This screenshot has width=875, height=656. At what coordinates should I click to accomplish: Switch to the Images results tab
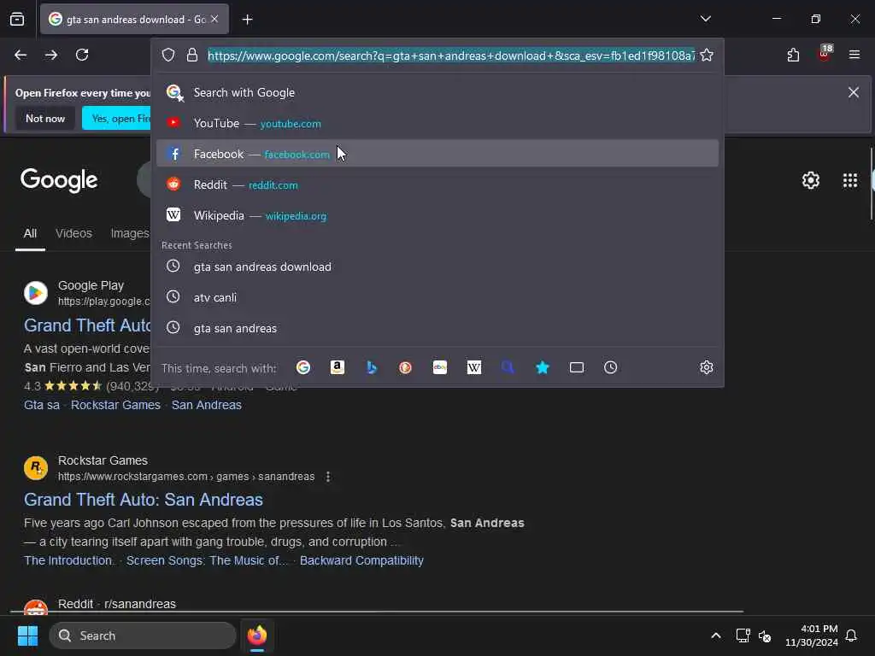pyautogui.click(x=130, y=234)
